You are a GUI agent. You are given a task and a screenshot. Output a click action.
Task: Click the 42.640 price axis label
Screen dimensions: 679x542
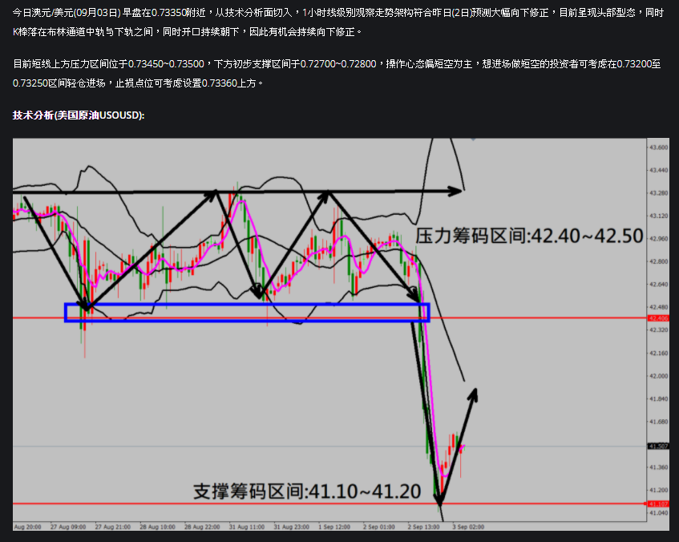[658, 285]
